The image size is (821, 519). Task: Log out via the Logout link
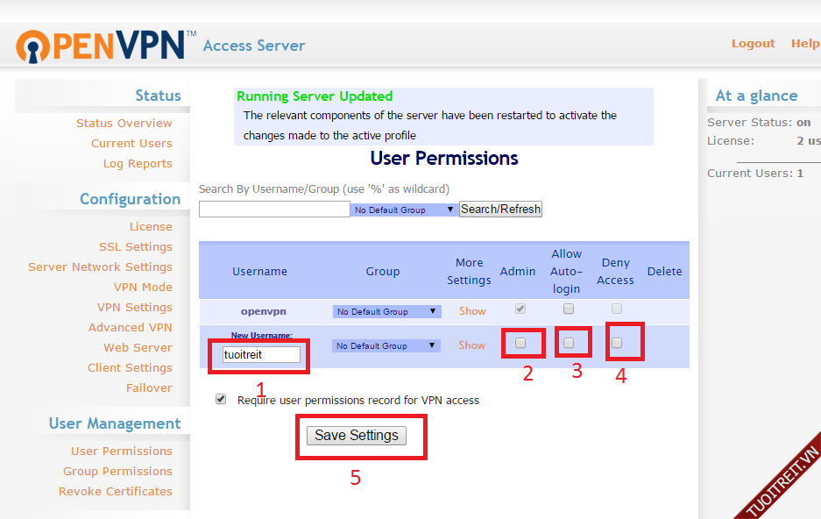point(753,44)
